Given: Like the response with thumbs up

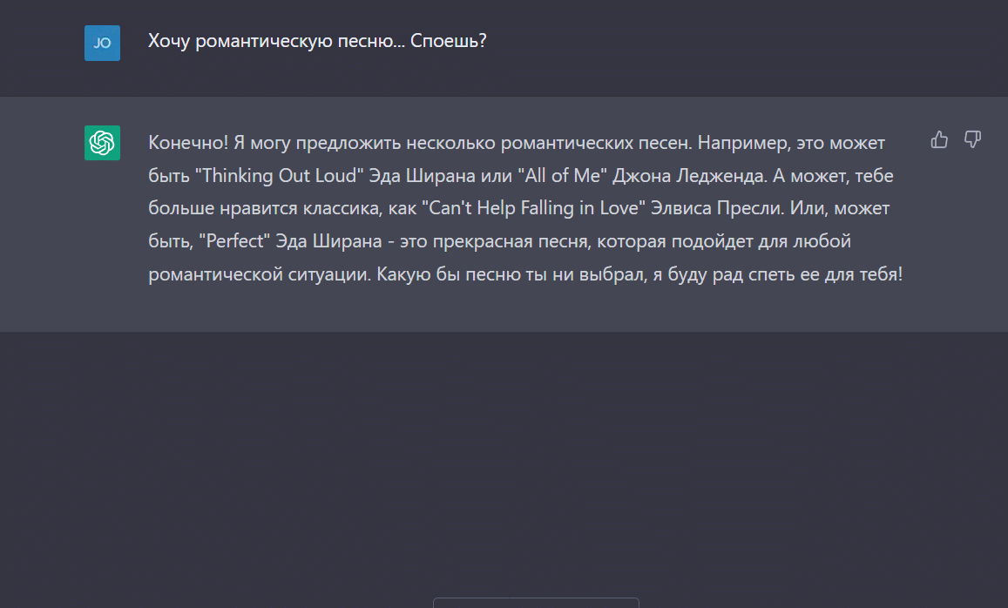Looking at the screenshot, I should point(939,139).
